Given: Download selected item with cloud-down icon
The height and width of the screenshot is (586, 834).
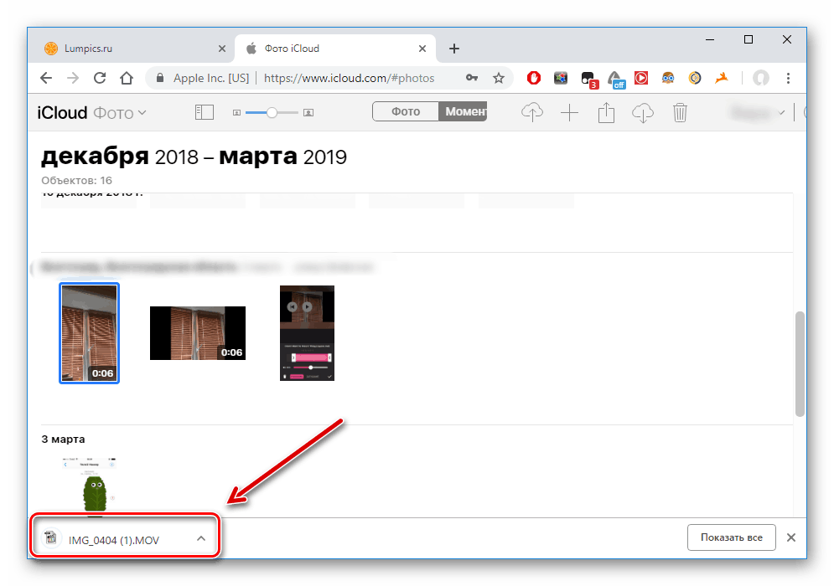Looking at the screenshot, I should tap(643, 113).
